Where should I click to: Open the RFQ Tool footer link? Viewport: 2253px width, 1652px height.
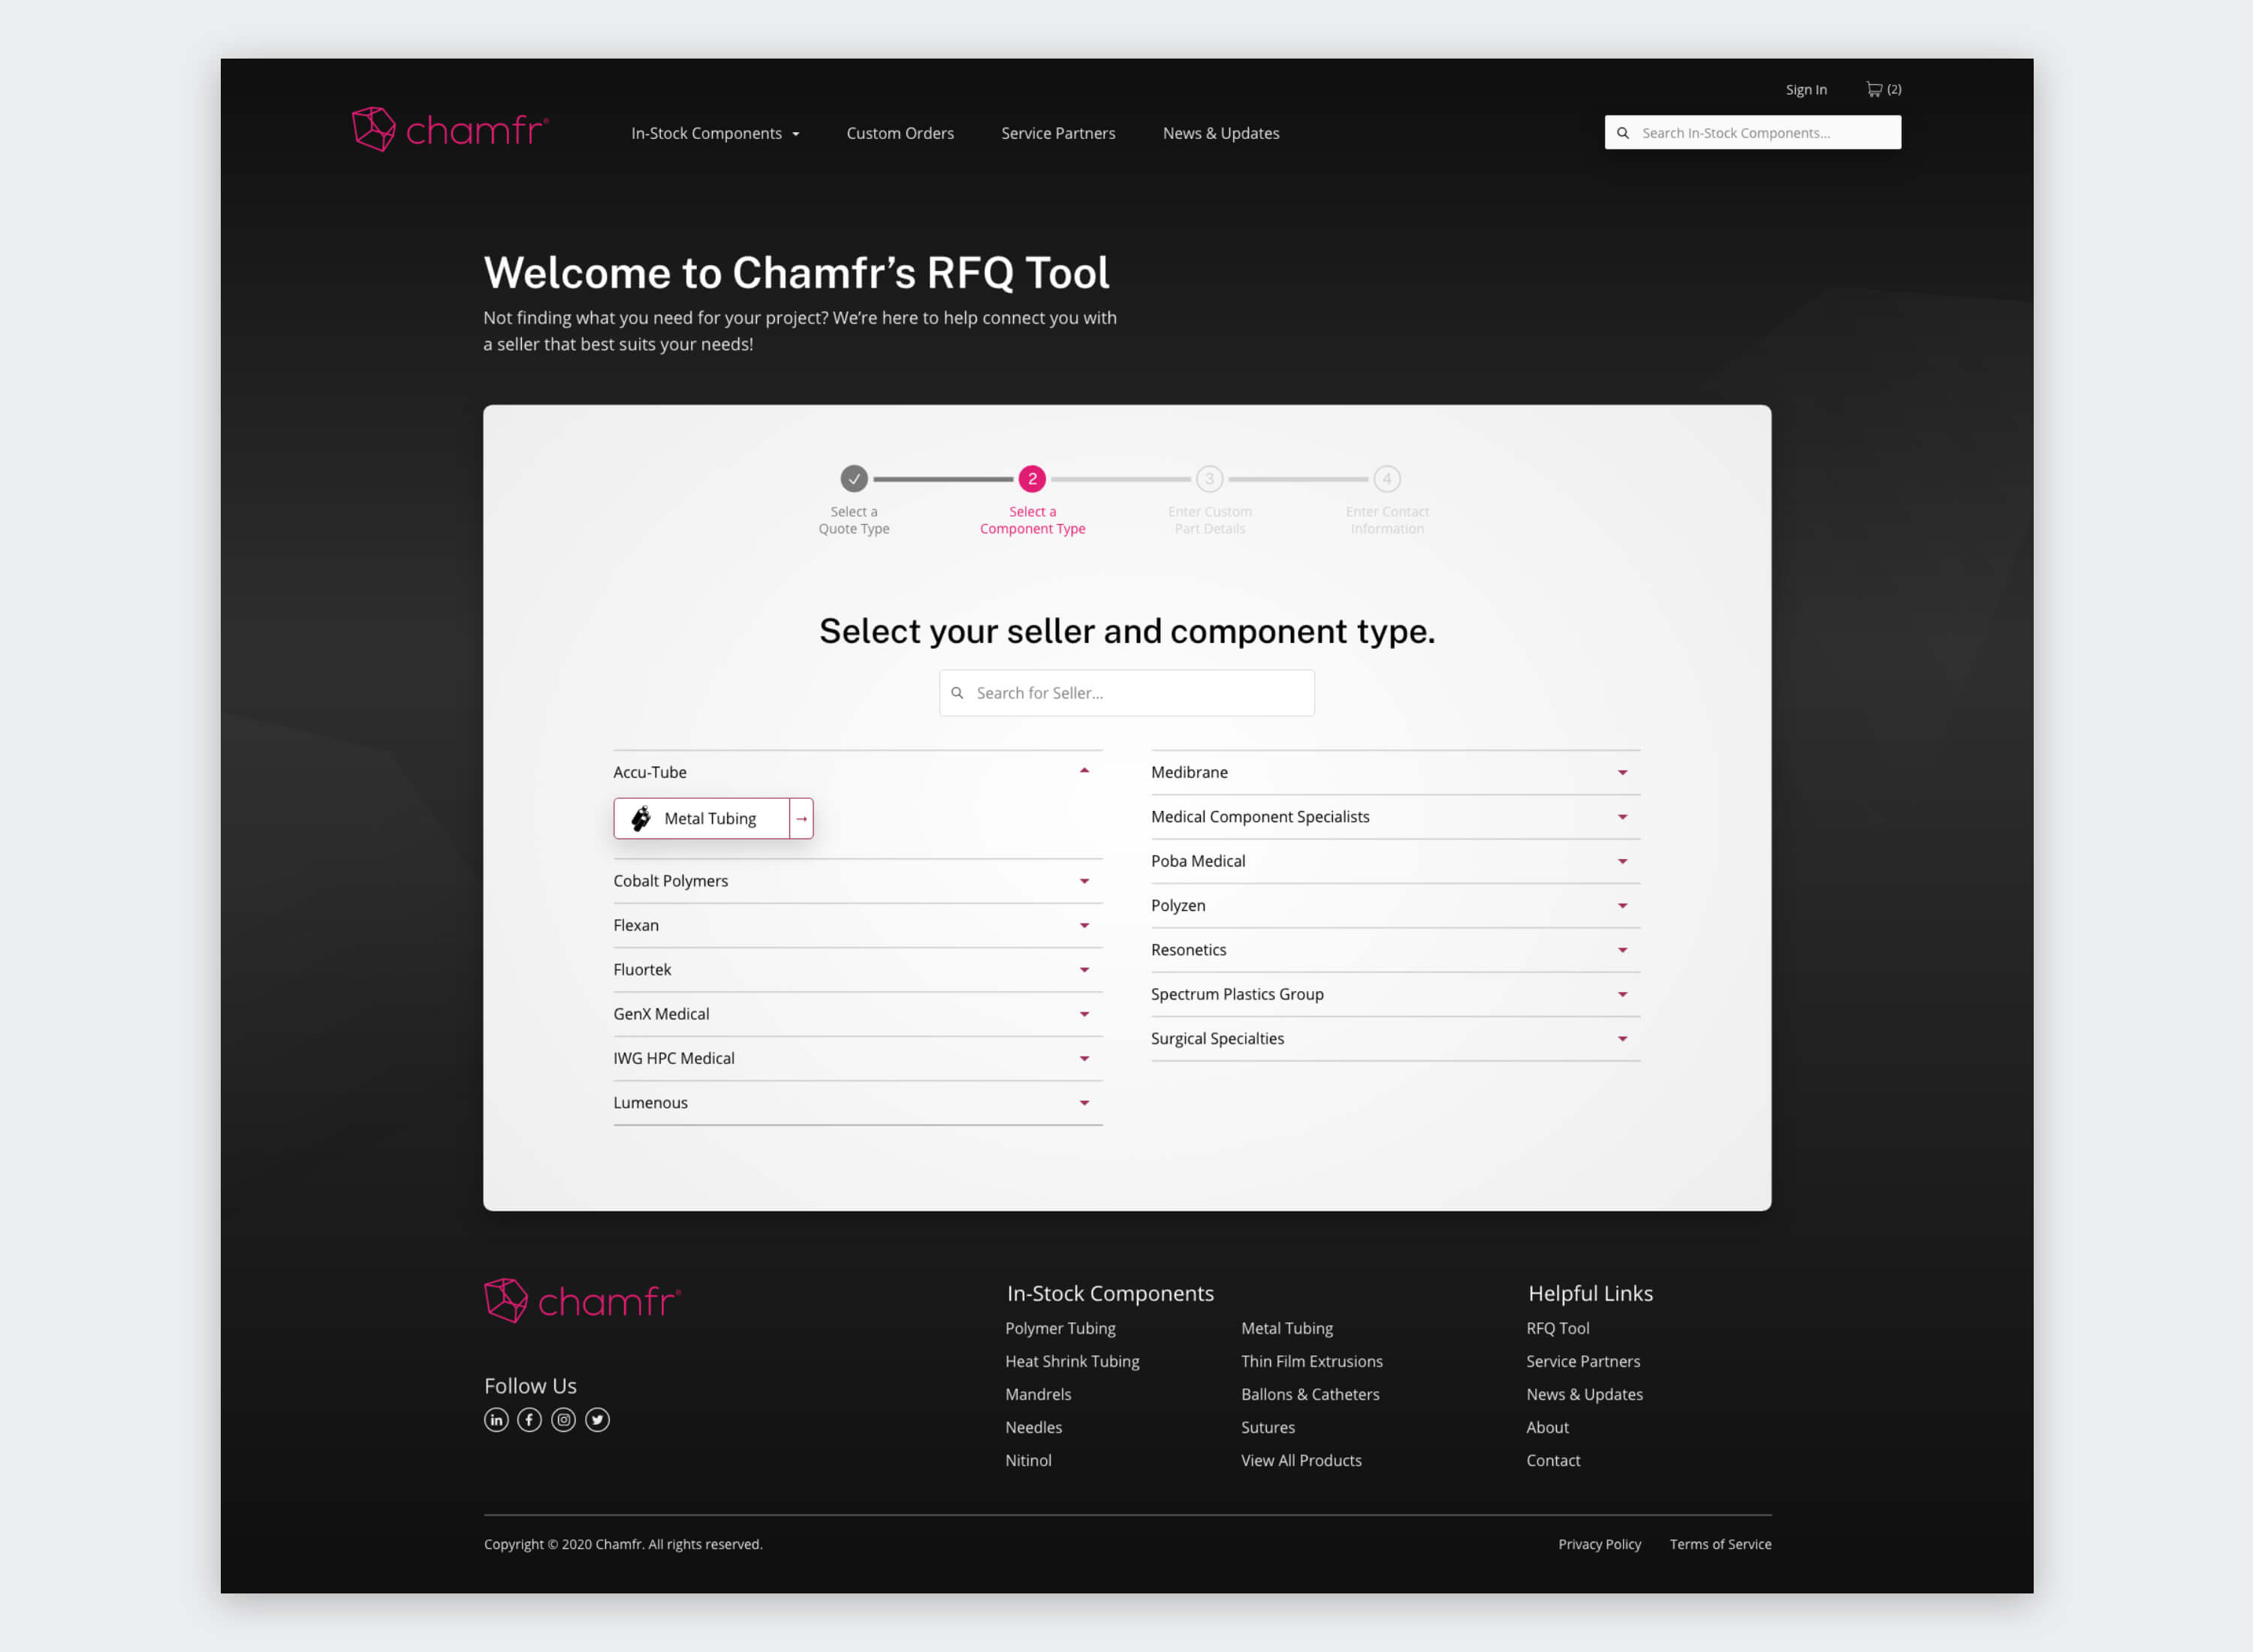click(x=1557, y=1328)
